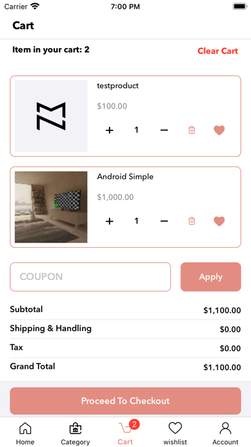The width and height of the screenshot is (251, 447).
Task: Delete testproduct using trash icon
Action: [x=191, y=130]
